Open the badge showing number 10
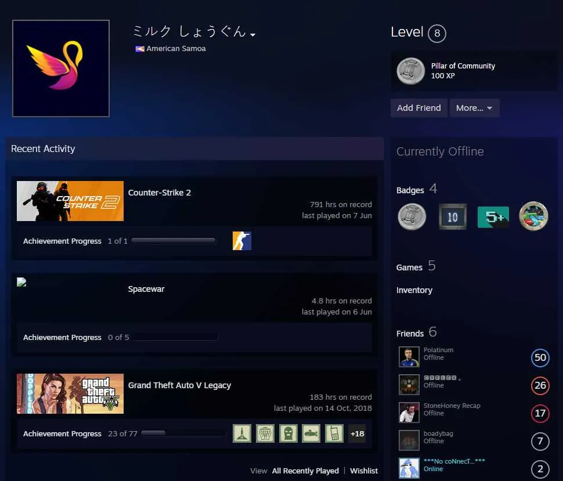 click(x=452, y=216)
